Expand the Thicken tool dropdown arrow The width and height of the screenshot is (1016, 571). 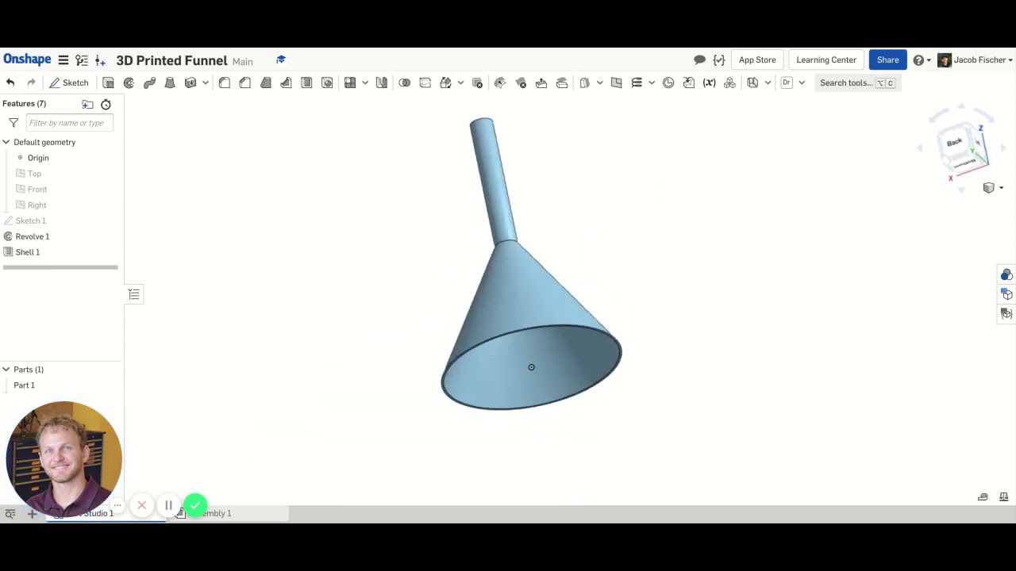[x=206, y=82]
